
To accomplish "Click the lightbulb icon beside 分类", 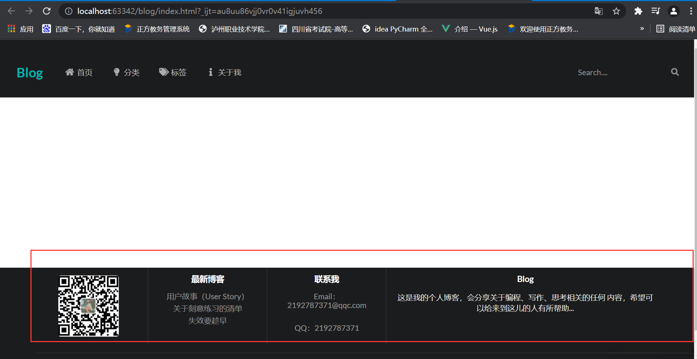I will coord(116,72).
